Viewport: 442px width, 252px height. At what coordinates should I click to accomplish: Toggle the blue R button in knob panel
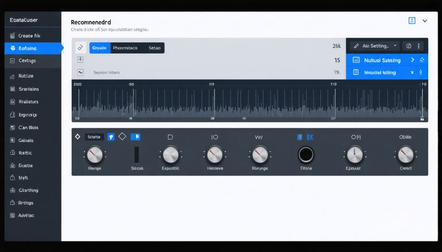click(x=136, y=137)
